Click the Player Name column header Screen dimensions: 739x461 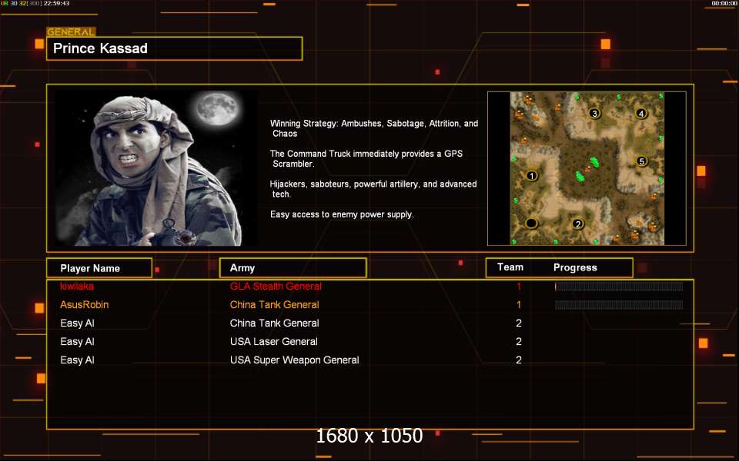click(x=99, y=268)
